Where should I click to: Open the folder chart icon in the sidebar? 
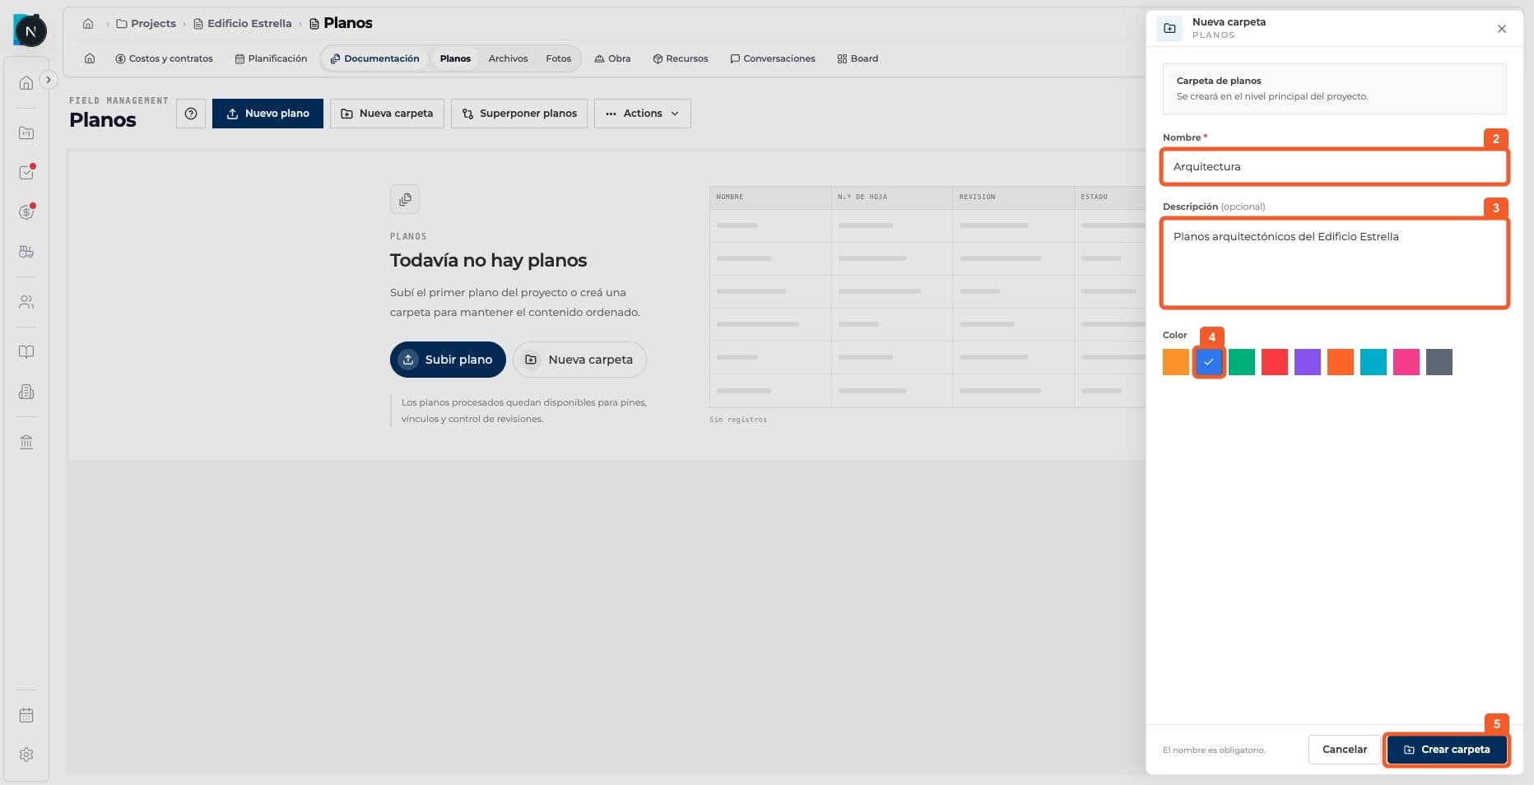tap(26, 132)
